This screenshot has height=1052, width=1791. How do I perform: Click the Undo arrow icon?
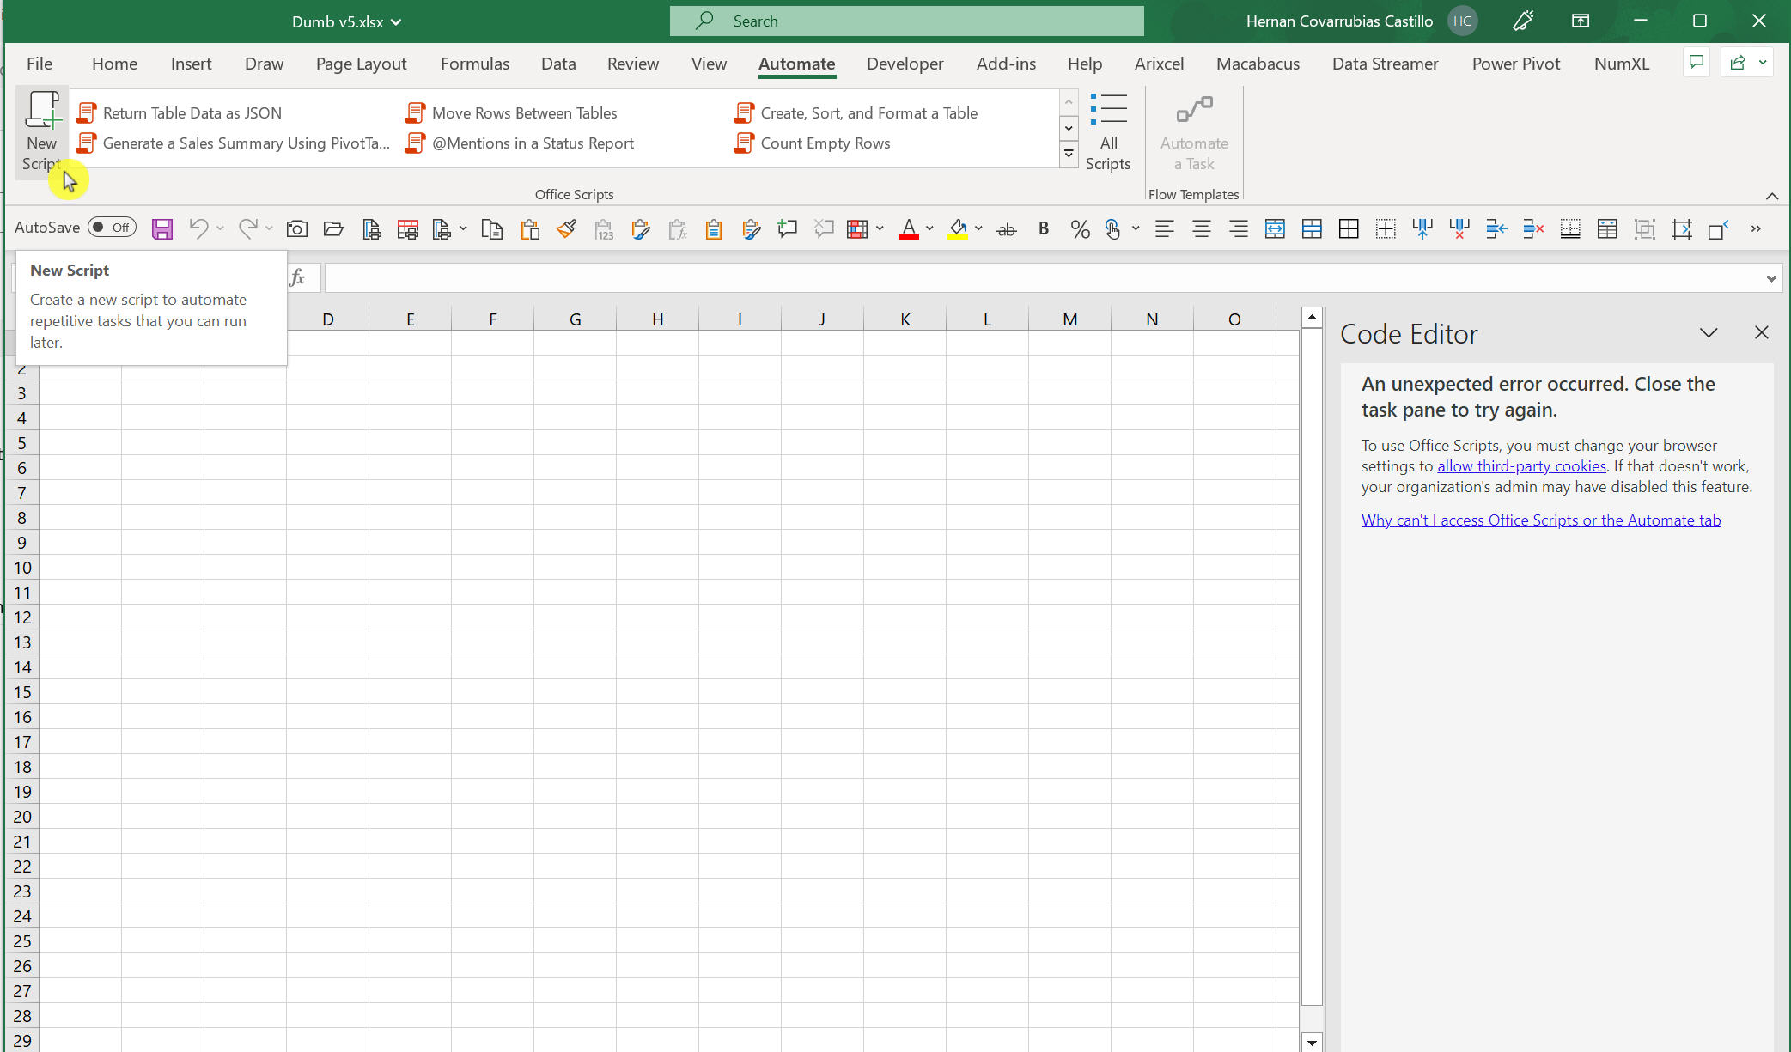(198, 228)
